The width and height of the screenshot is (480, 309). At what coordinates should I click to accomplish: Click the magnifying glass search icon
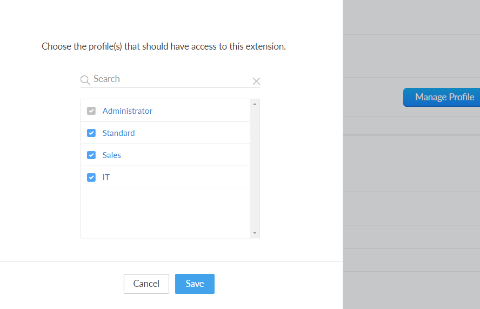pos(85,80)
